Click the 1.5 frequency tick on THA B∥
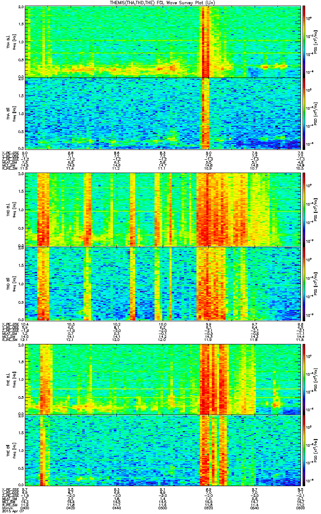 pos(21,96)
